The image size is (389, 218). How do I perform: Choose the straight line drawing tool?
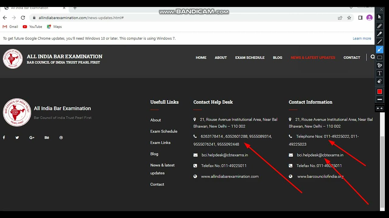pos(380,41)
